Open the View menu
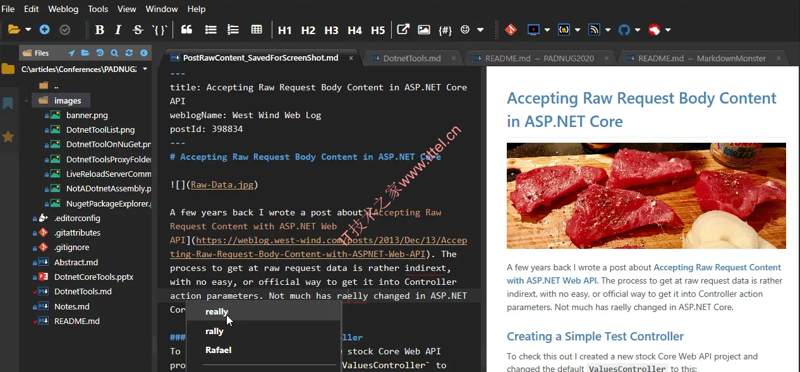Image resolution: width=800 pixels, height=372 pixels. [x=127, y=9]
